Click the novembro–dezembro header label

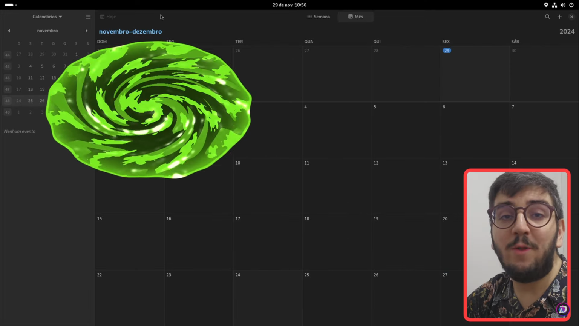130,31
